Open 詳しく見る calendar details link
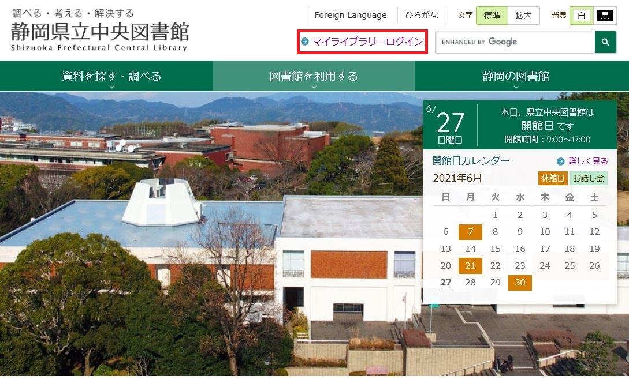629x387 pixels. click(588, 161)
